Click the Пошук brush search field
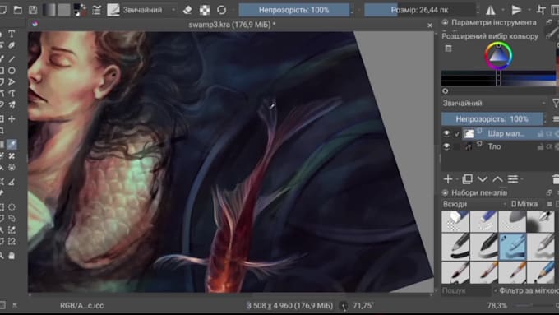Screen dimensions: 559x315 pyautogui.click(x=466, y=291)
